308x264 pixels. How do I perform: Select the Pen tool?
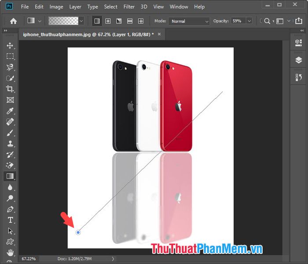[10, 209]
